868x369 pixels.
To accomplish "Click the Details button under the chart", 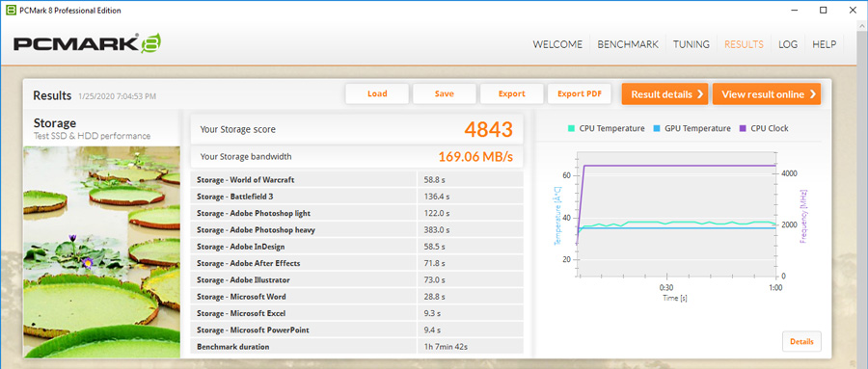I will 801,342.
